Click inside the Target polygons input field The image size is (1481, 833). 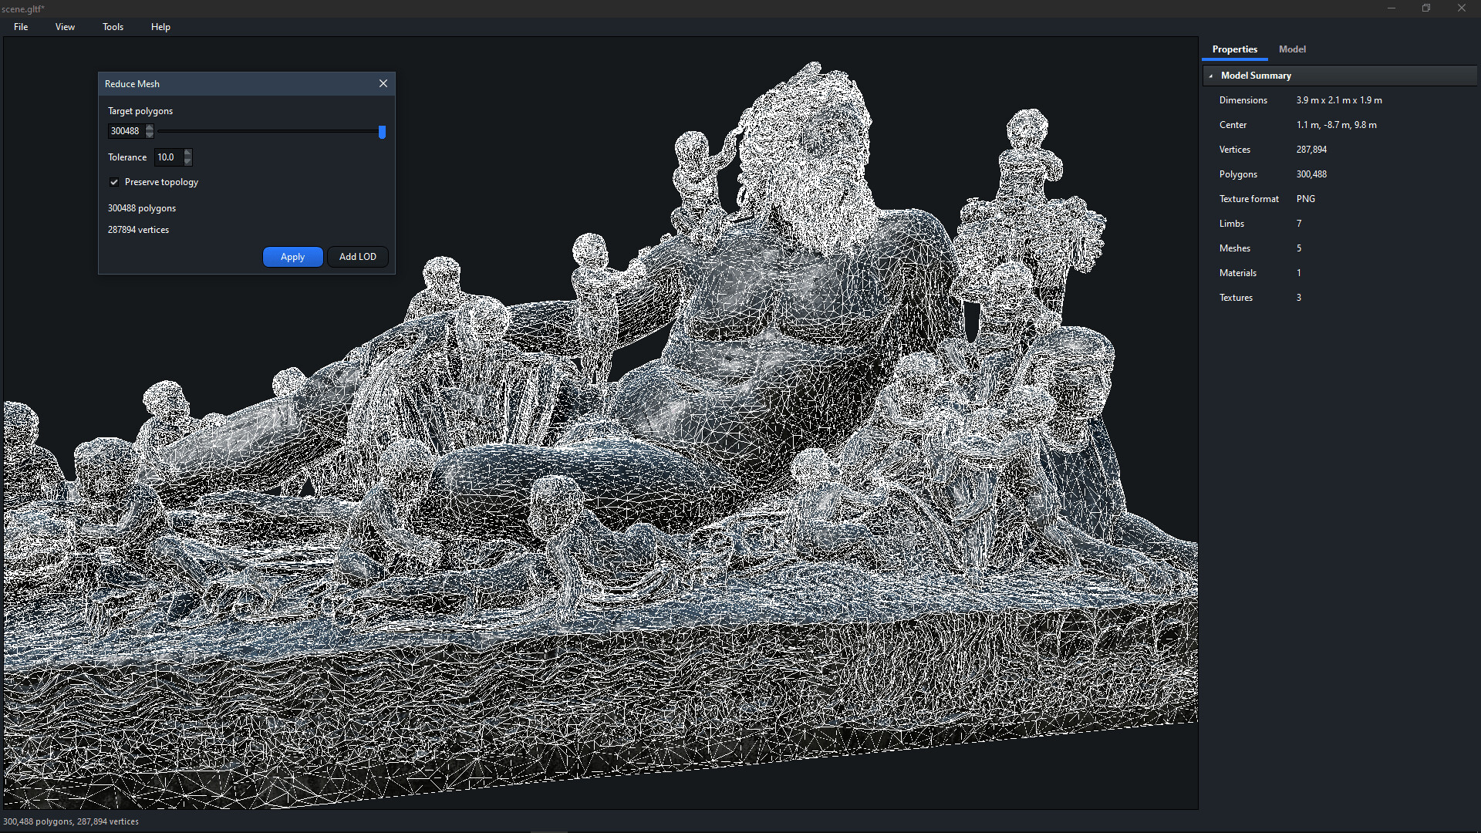tap(125, 131)
